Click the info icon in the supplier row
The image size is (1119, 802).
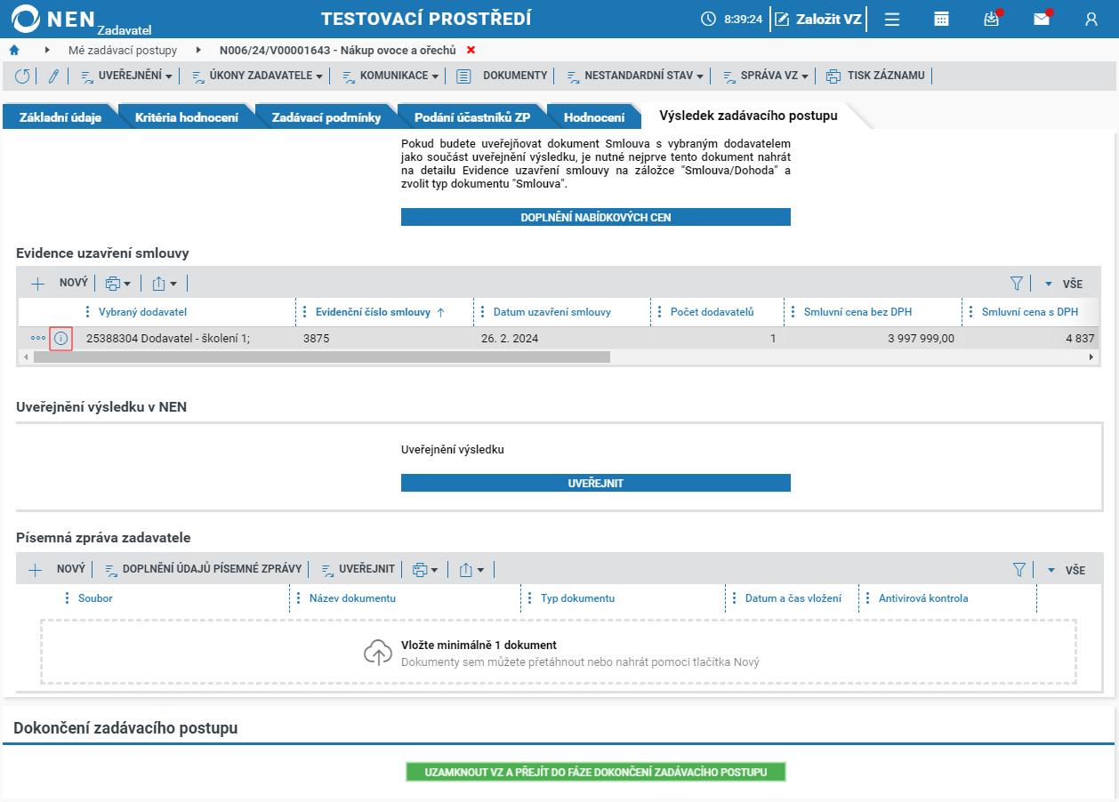[60, 339]
